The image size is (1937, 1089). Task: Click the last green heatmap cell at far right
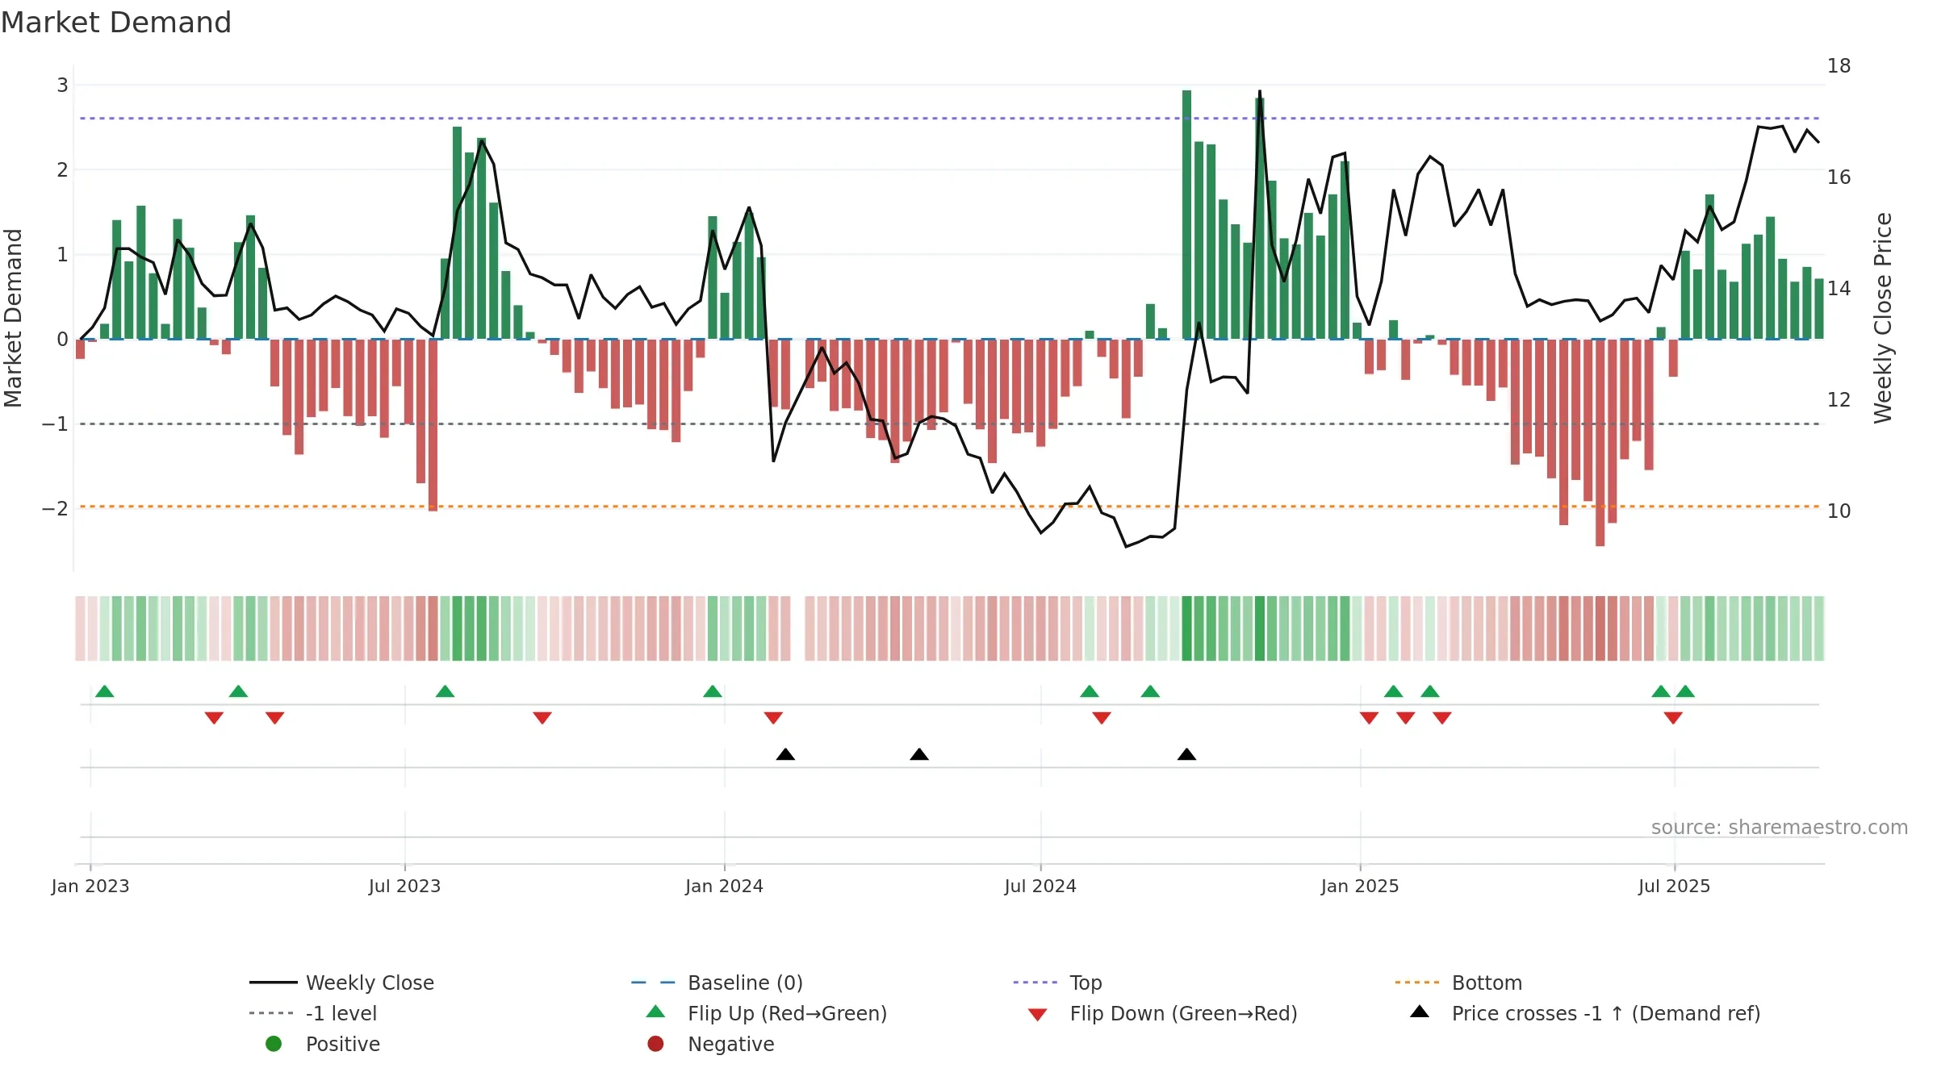pyautogui.click(x=1819, y=628)
